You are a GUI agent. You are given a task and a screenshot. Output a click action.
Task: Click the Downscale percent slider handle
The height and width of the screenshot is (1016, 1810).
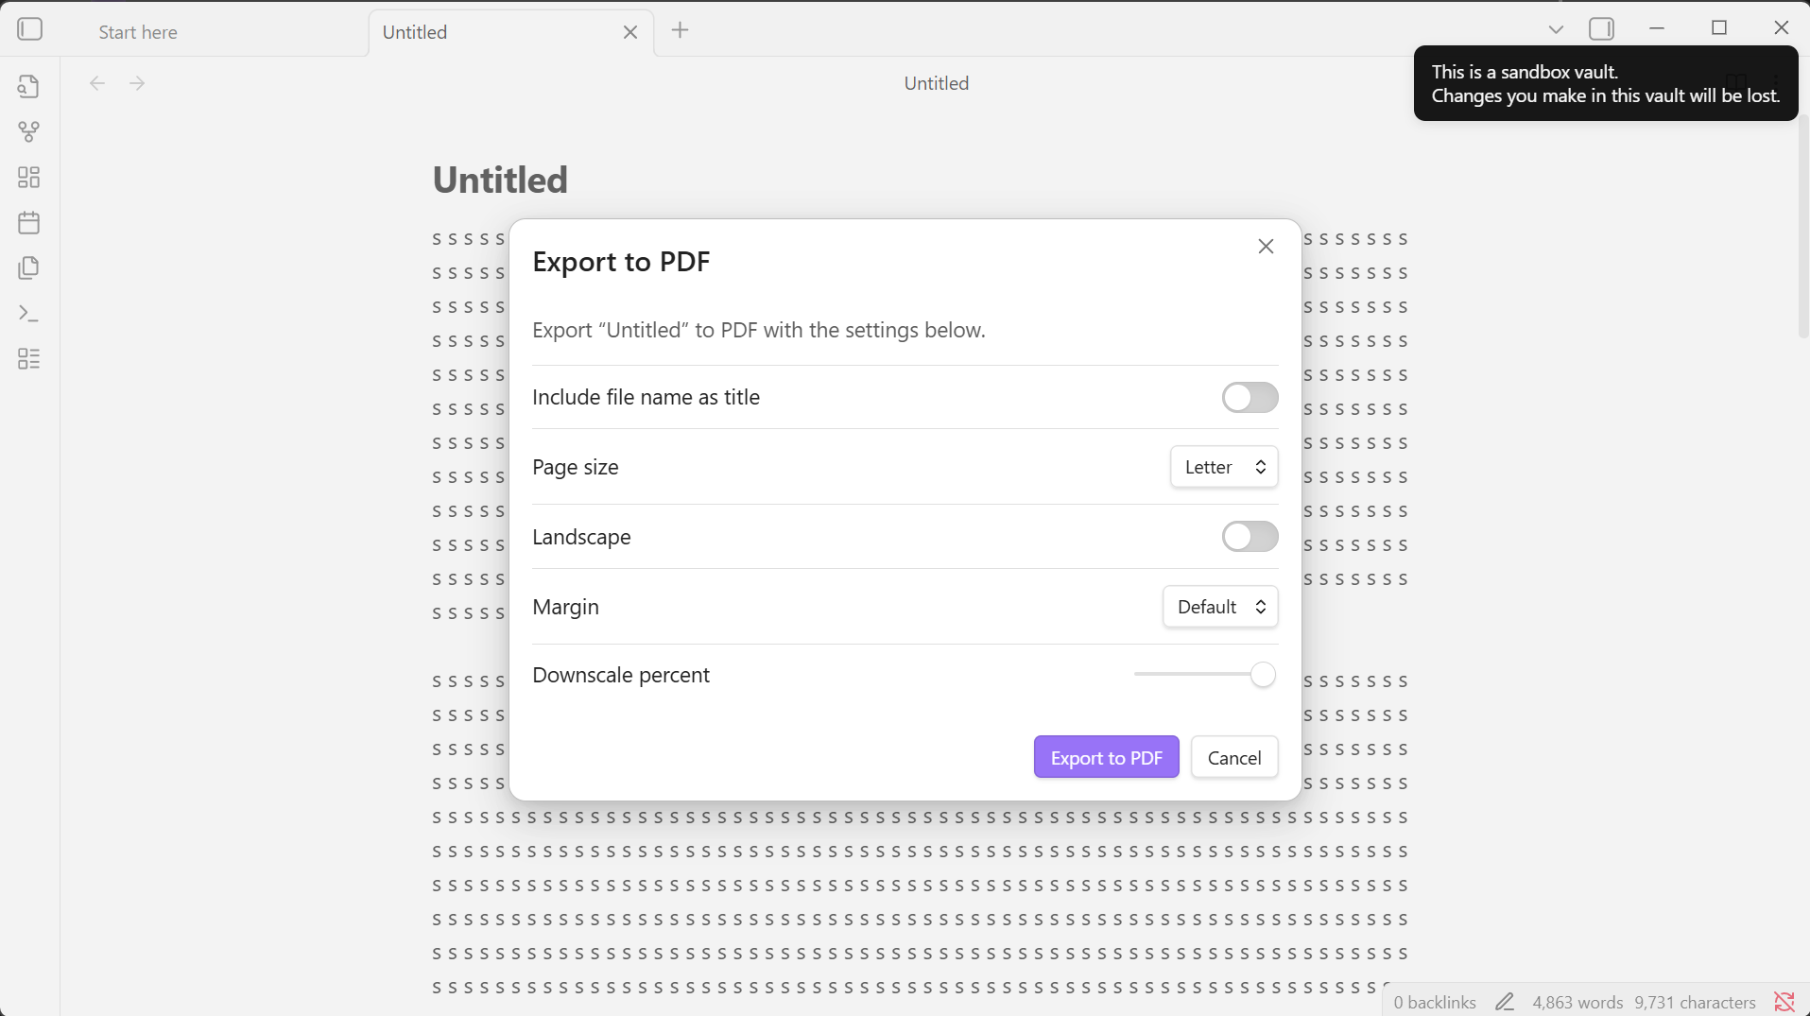tap(1263, 675)
